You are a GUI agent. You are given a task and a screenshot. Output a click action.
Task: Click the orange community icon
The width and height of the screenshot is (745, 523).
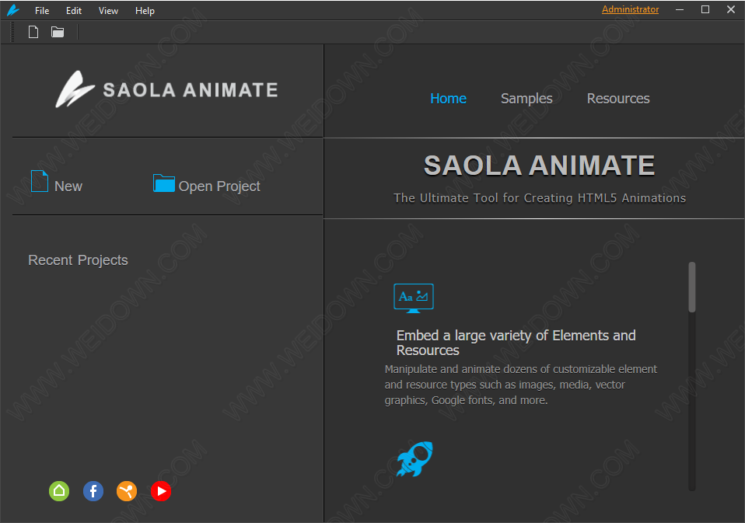point(127,490)
